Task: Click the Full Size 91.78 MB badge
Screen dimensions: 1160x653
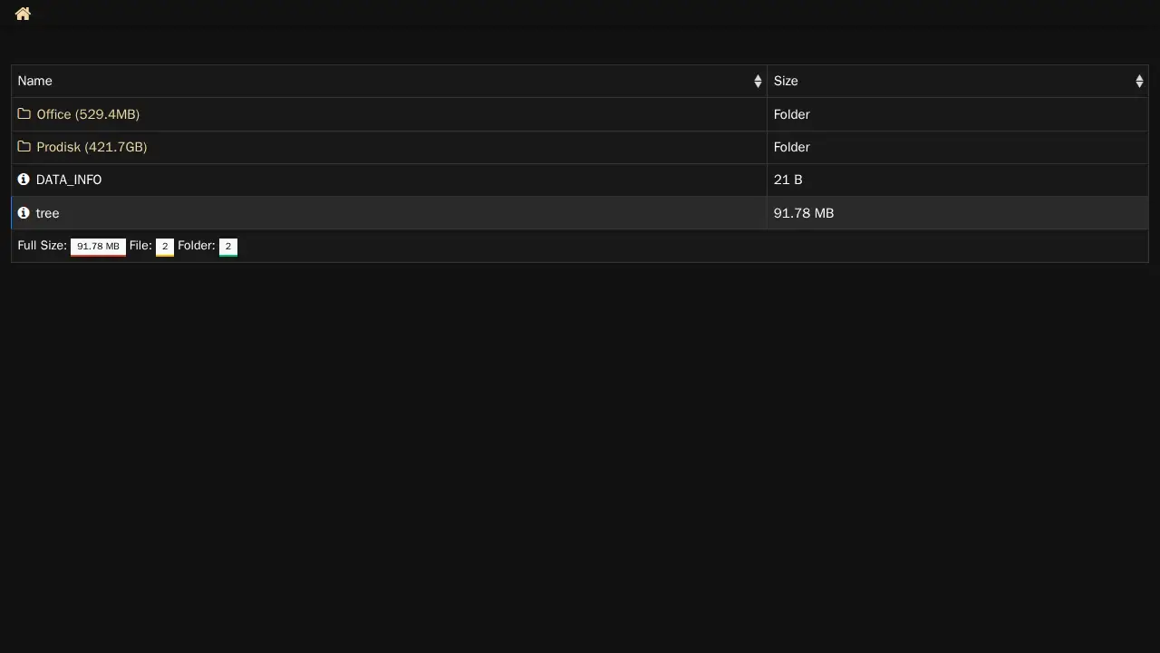Action: 98,247
